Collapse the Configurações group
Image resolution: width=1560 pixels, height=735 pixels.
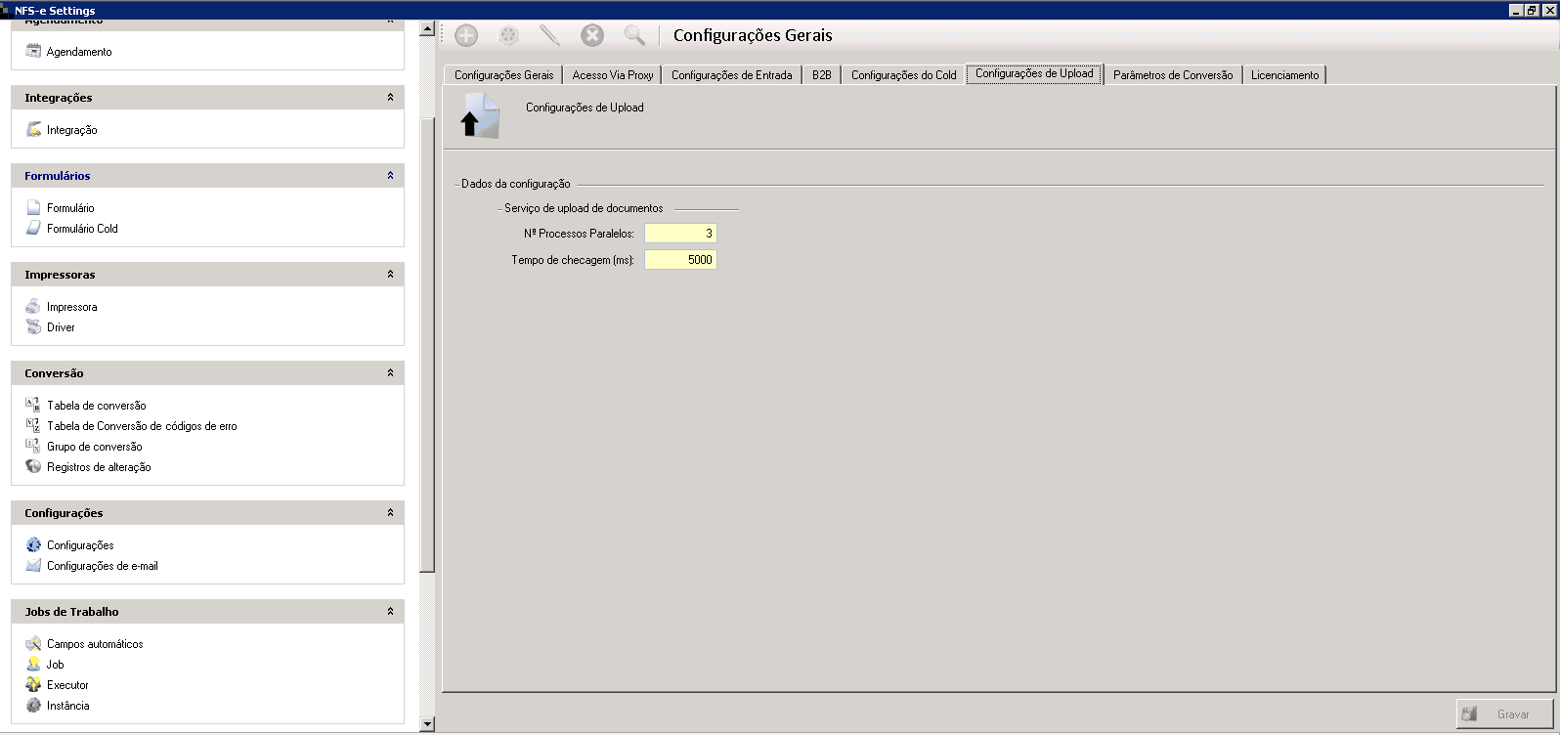390,513
